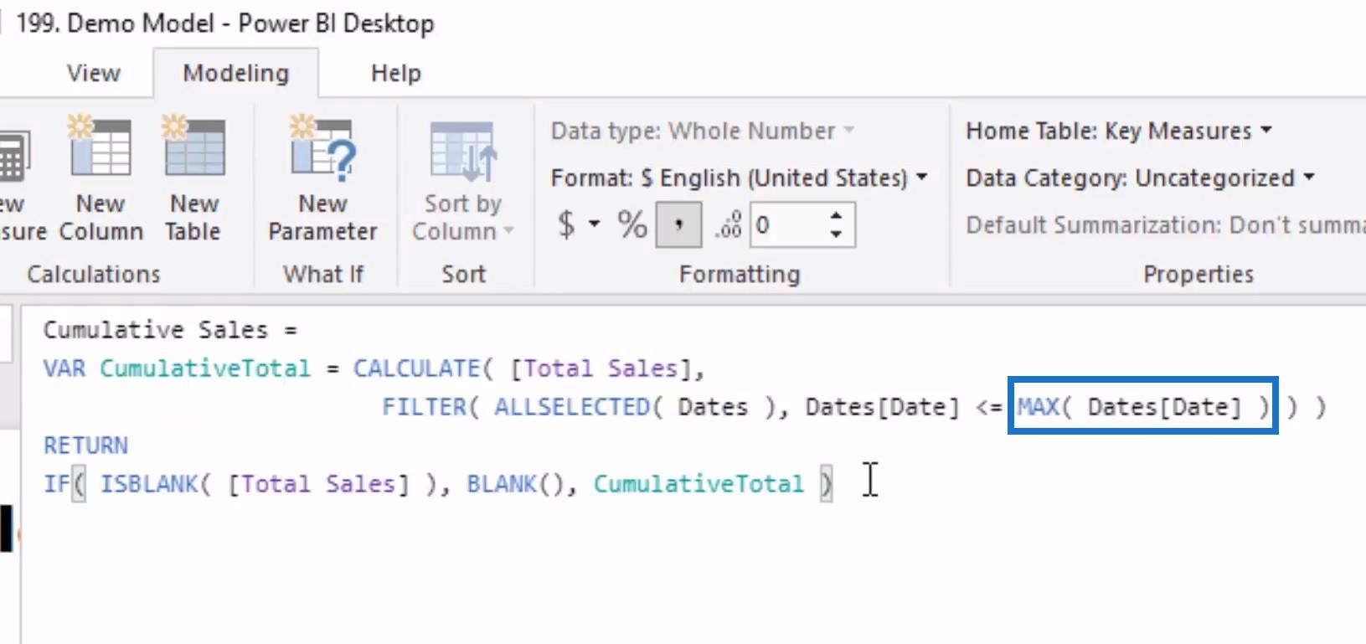Click ISBLANK in the IF statement
The image size is (1366, 644).
149,484
